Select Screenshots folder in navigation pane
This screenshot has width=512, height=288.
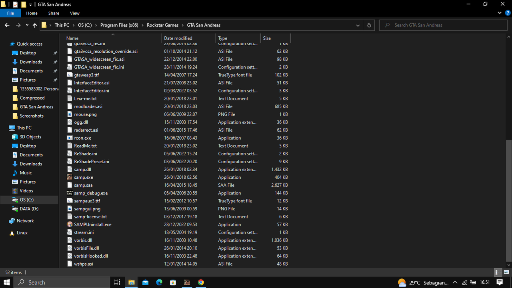32,116
